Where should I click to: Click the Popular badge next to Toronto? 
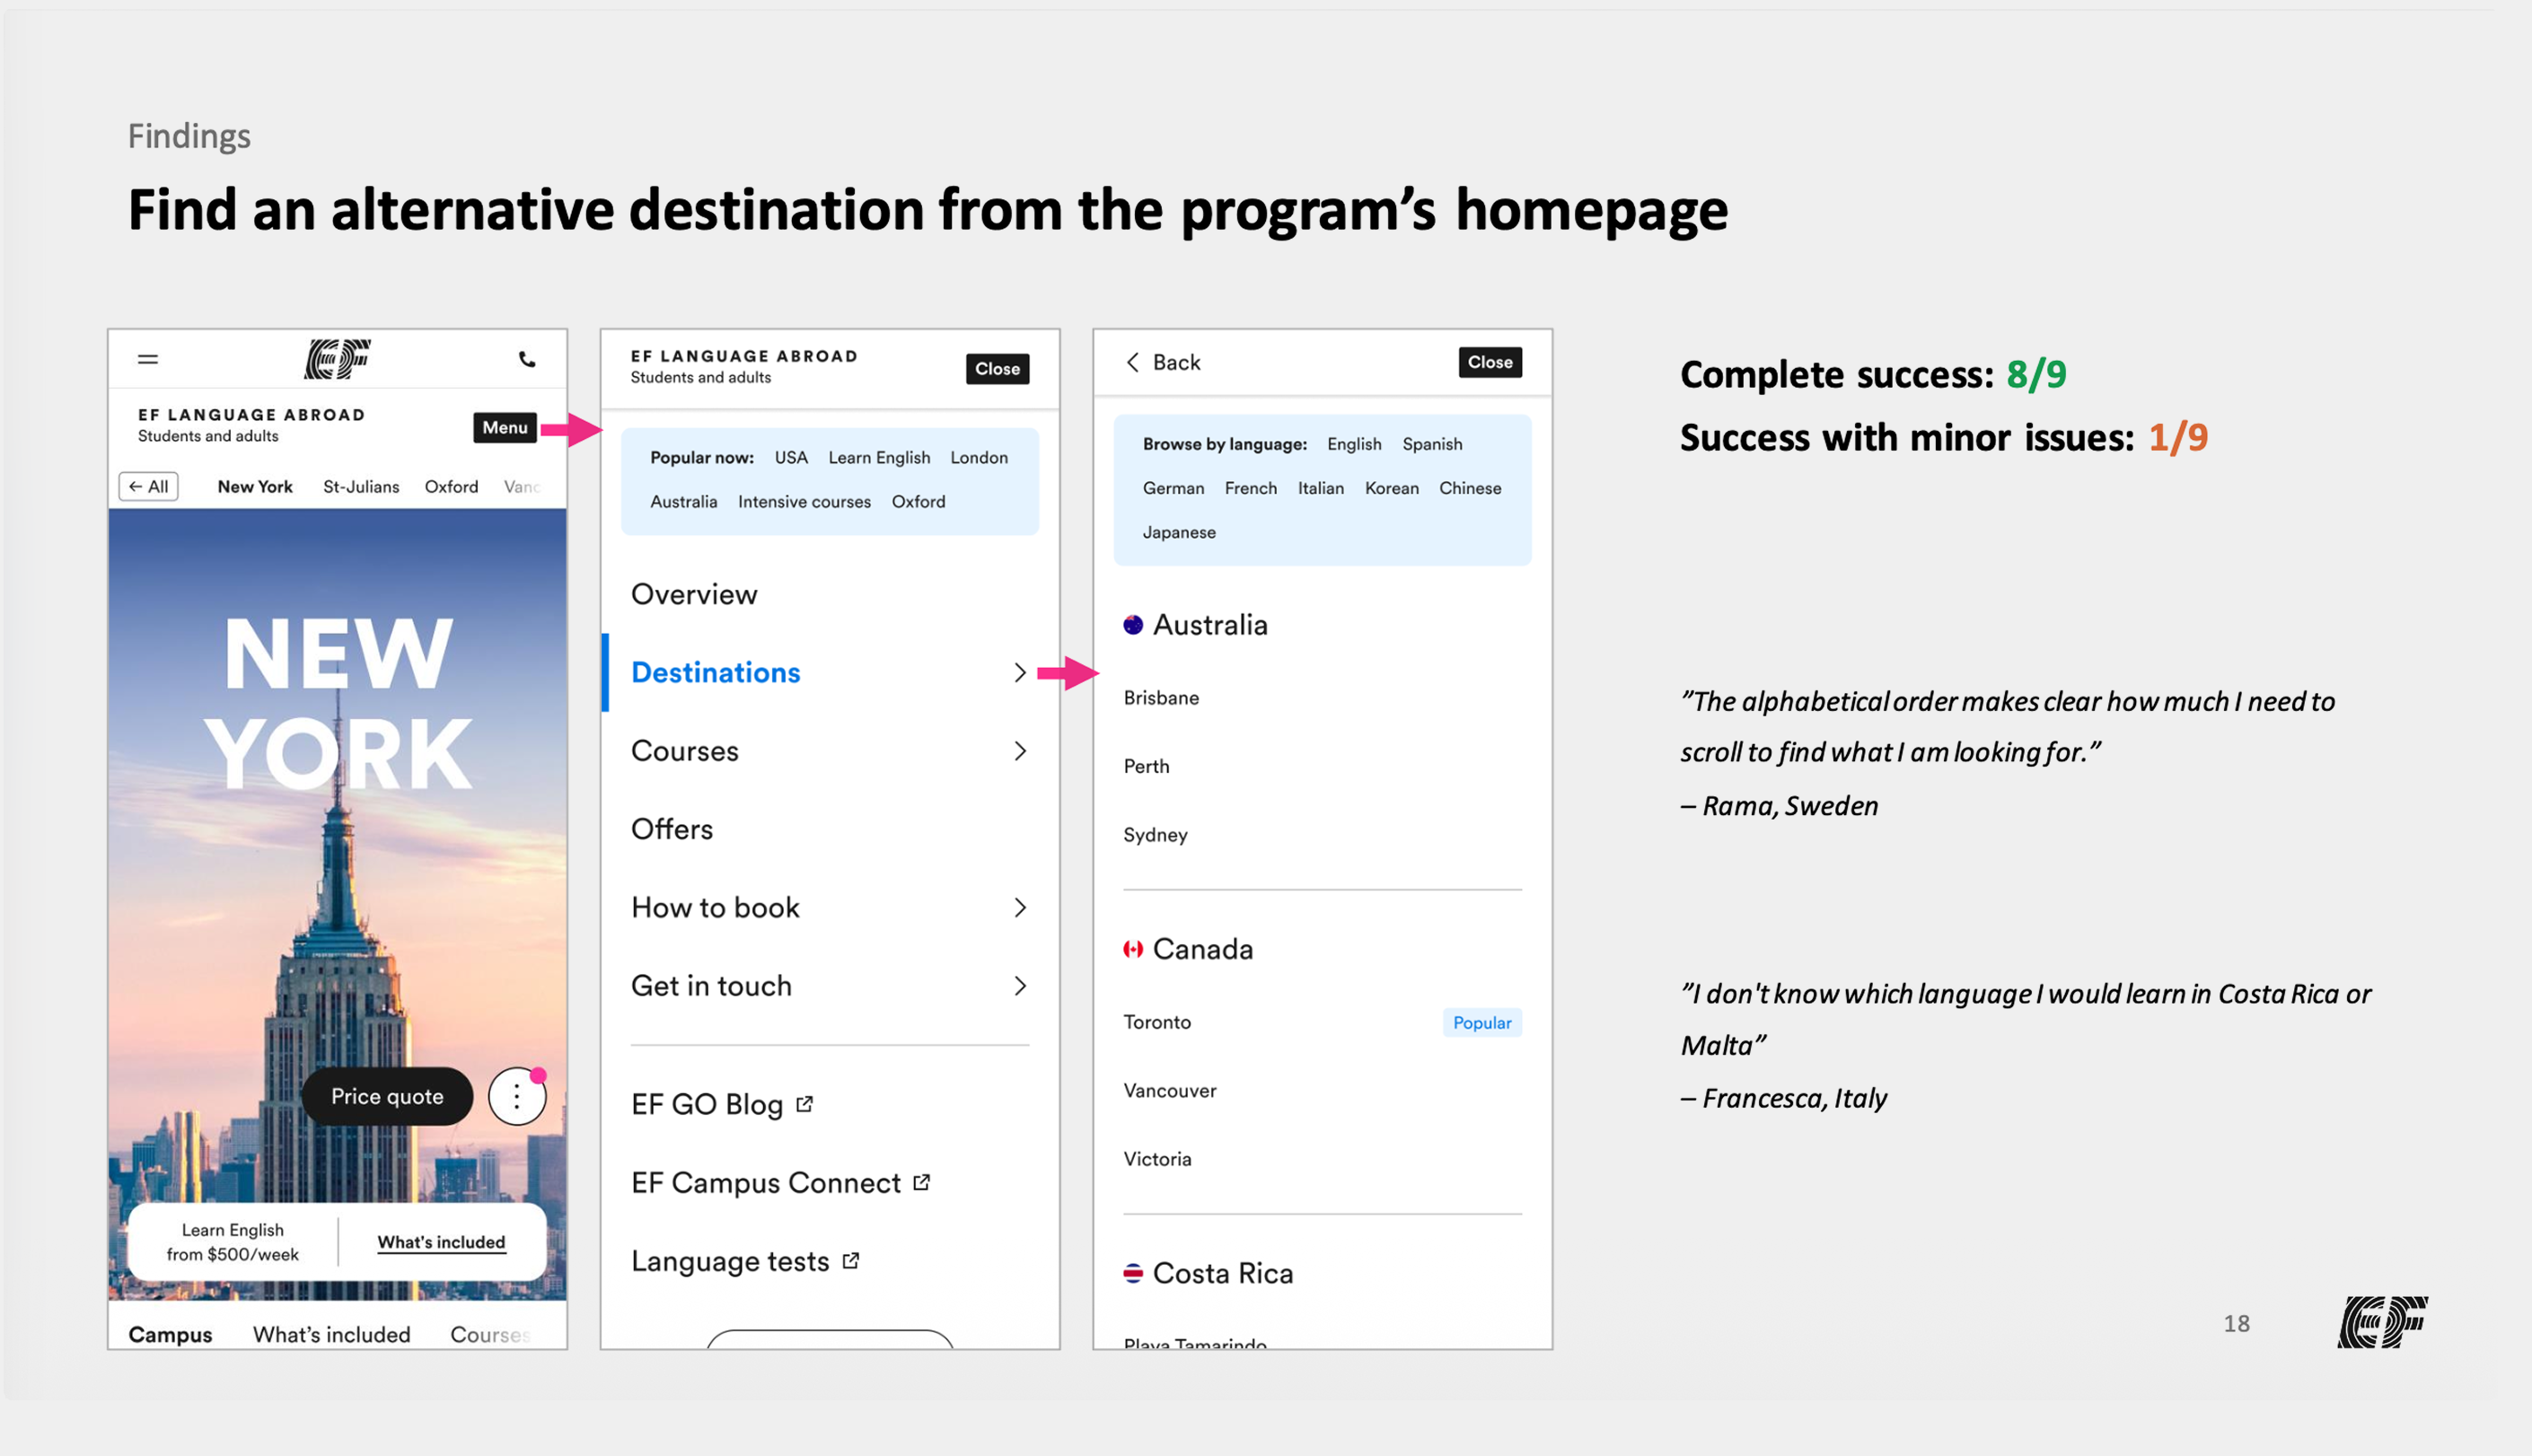click(1482, 1022)
